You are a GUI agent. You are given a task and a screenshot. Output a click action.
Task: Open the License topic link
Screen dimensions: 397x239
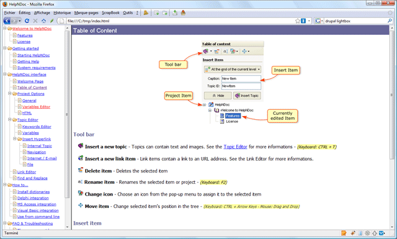tap(24, 42)
